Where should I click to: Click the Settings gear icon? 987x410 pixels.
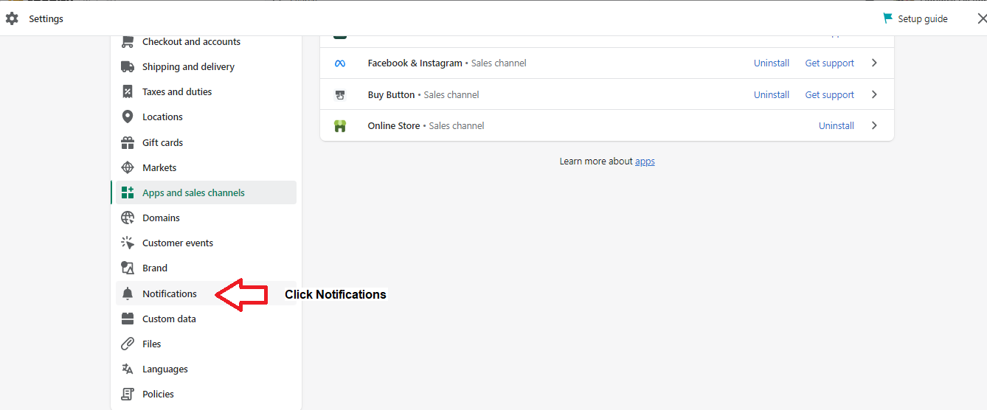[x=12, y=18]
